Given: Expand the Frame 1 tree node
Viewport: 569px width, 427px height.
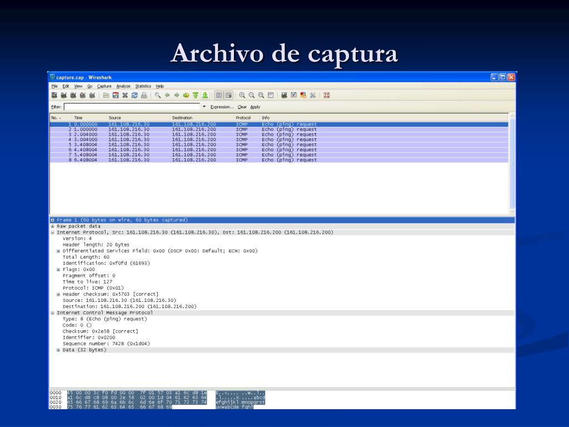Looking at the screenshot, I should (53, 220).
